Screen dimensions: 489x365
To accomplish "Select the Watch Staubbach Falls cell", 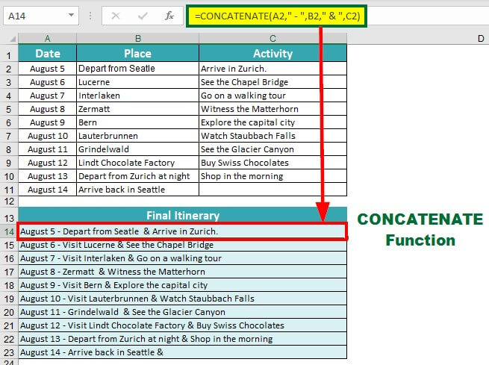I will coord(273,136).
